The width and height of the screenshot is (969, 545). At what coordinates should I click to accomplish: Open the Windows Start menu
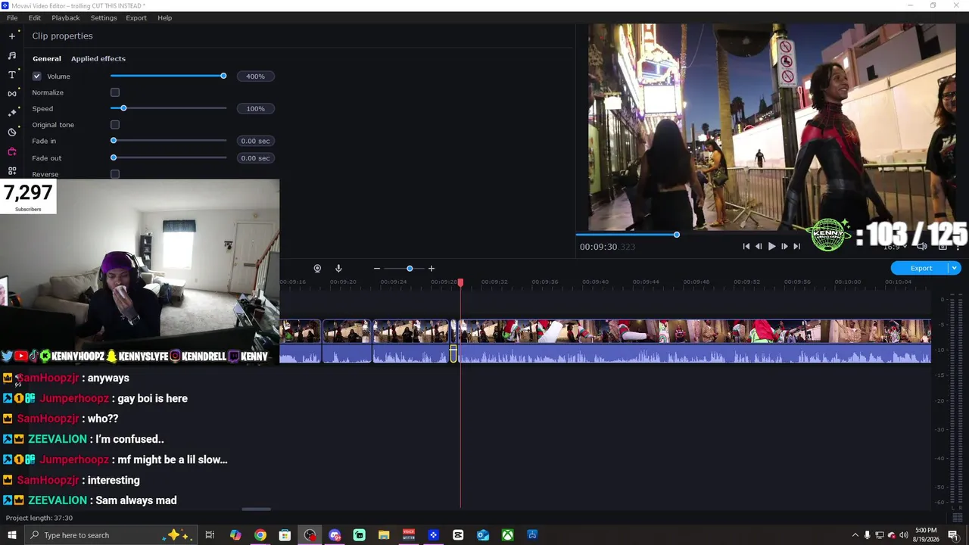[x=12, y=535]
